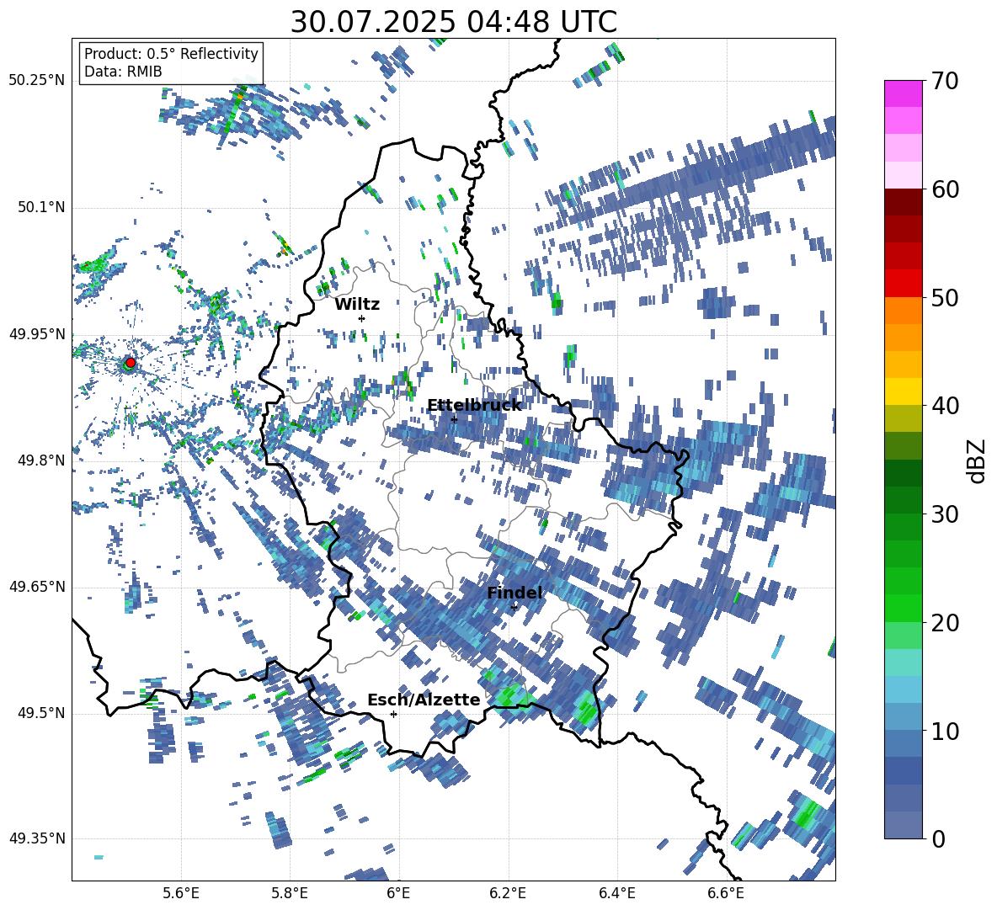Click the Findel station label
Screen dimensions: 997x910
coord(514,593)
